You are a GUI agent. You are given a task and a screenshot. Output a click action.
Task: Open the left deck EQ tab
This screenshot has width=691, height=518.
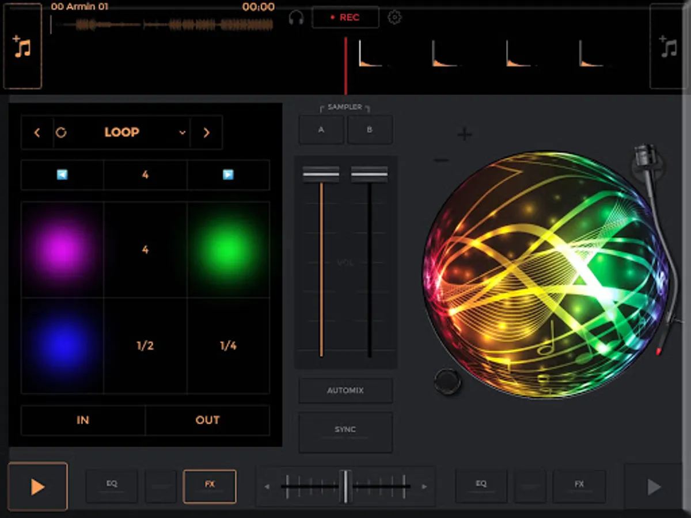click(112, 486)
